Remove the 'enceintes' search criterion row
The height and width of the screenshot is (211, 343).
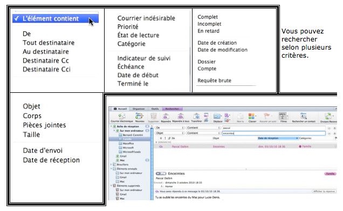click(x=329, y=133)
